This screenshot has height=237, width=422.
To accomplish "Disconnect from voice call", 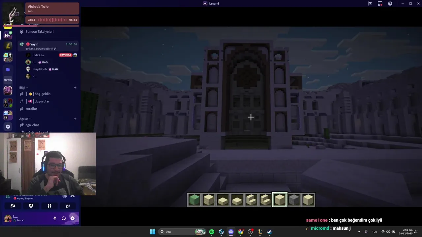I will tap(73, 197).
